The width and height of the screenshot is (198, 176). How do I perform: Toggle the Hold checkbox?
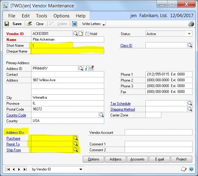click(x=87, y=34)
